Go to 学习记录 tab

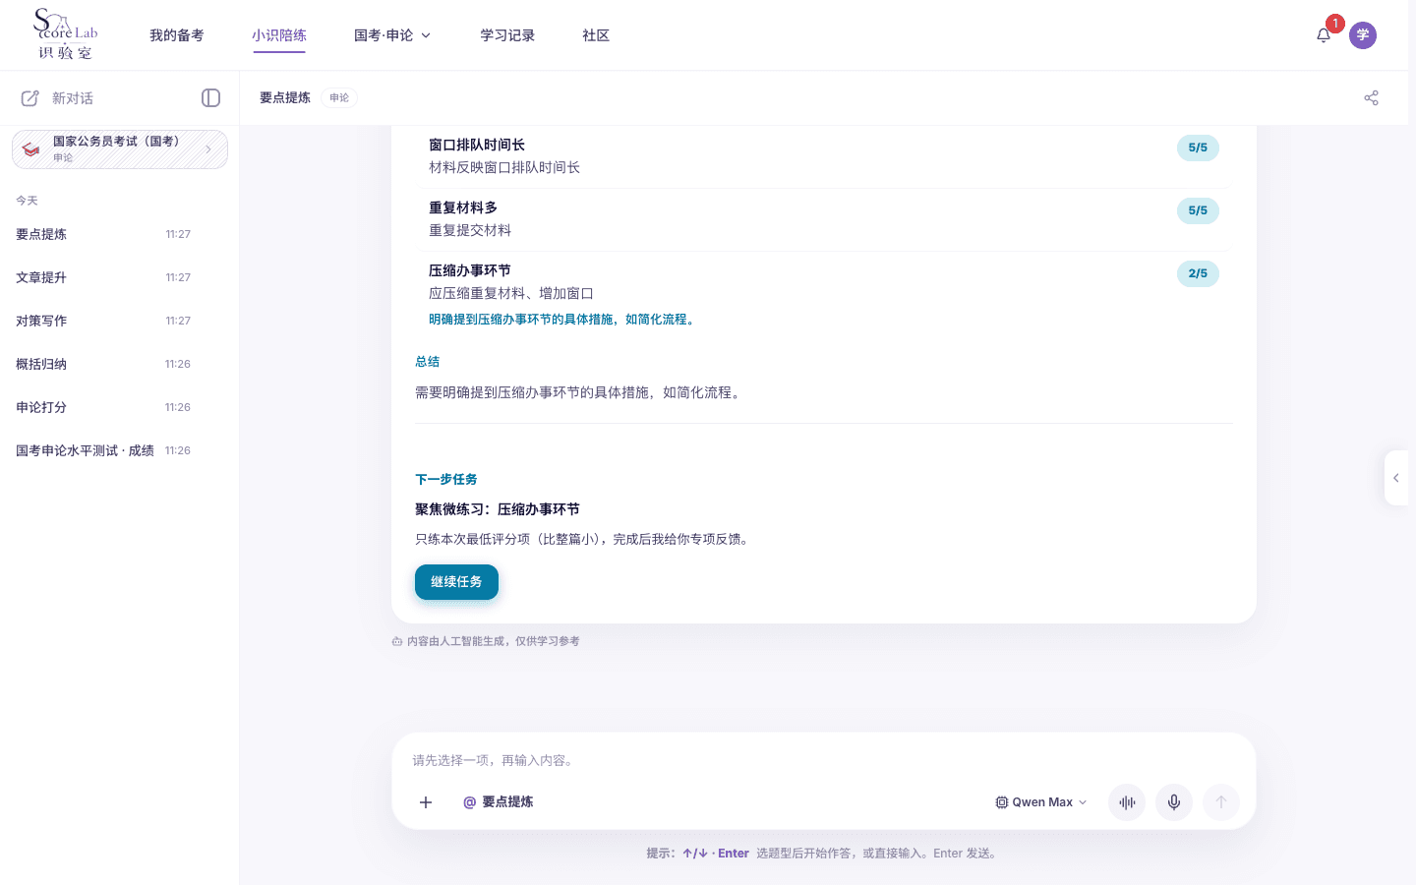coord(507,35)
